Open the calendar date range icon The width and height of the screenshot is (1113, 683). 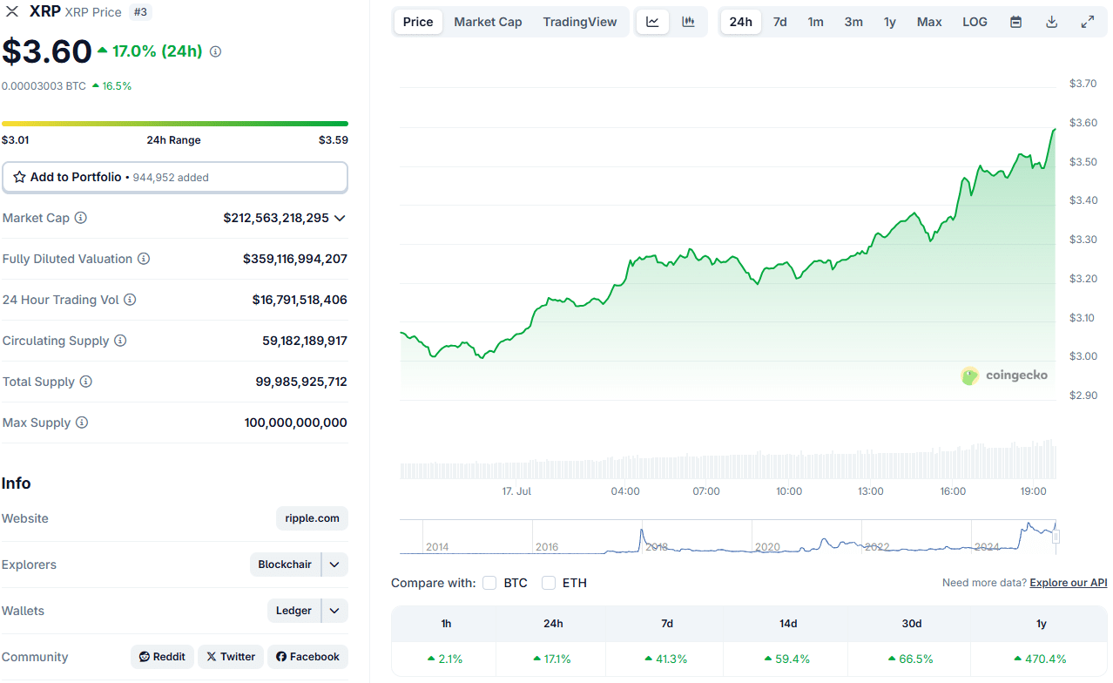[1015, 21]
